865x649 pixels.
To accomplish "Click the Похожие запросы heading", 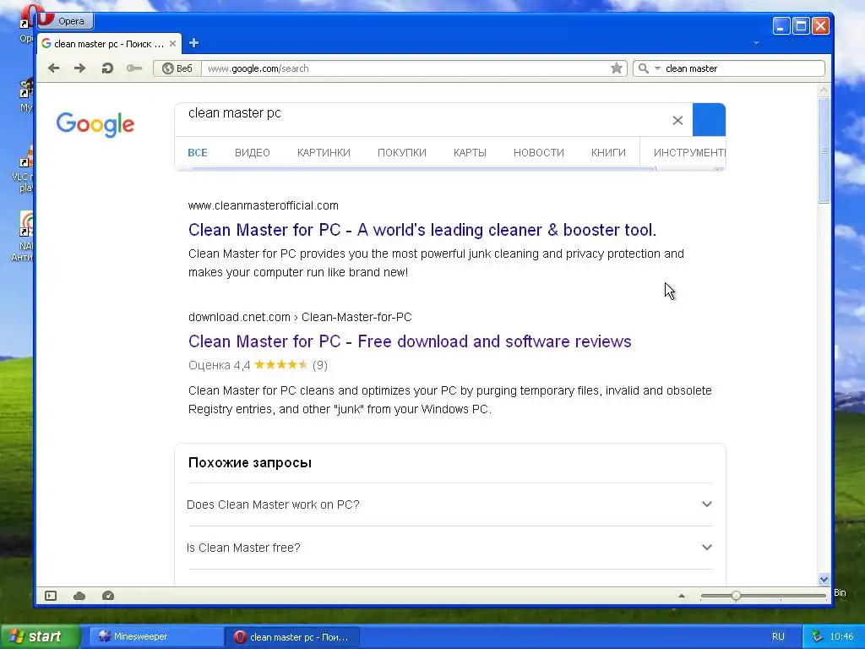I will pyautogui.click(x=250, y=462).
